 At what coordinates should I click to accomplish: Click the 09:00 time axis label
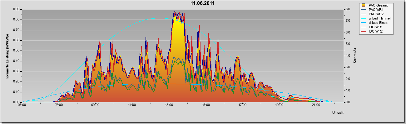95,105
